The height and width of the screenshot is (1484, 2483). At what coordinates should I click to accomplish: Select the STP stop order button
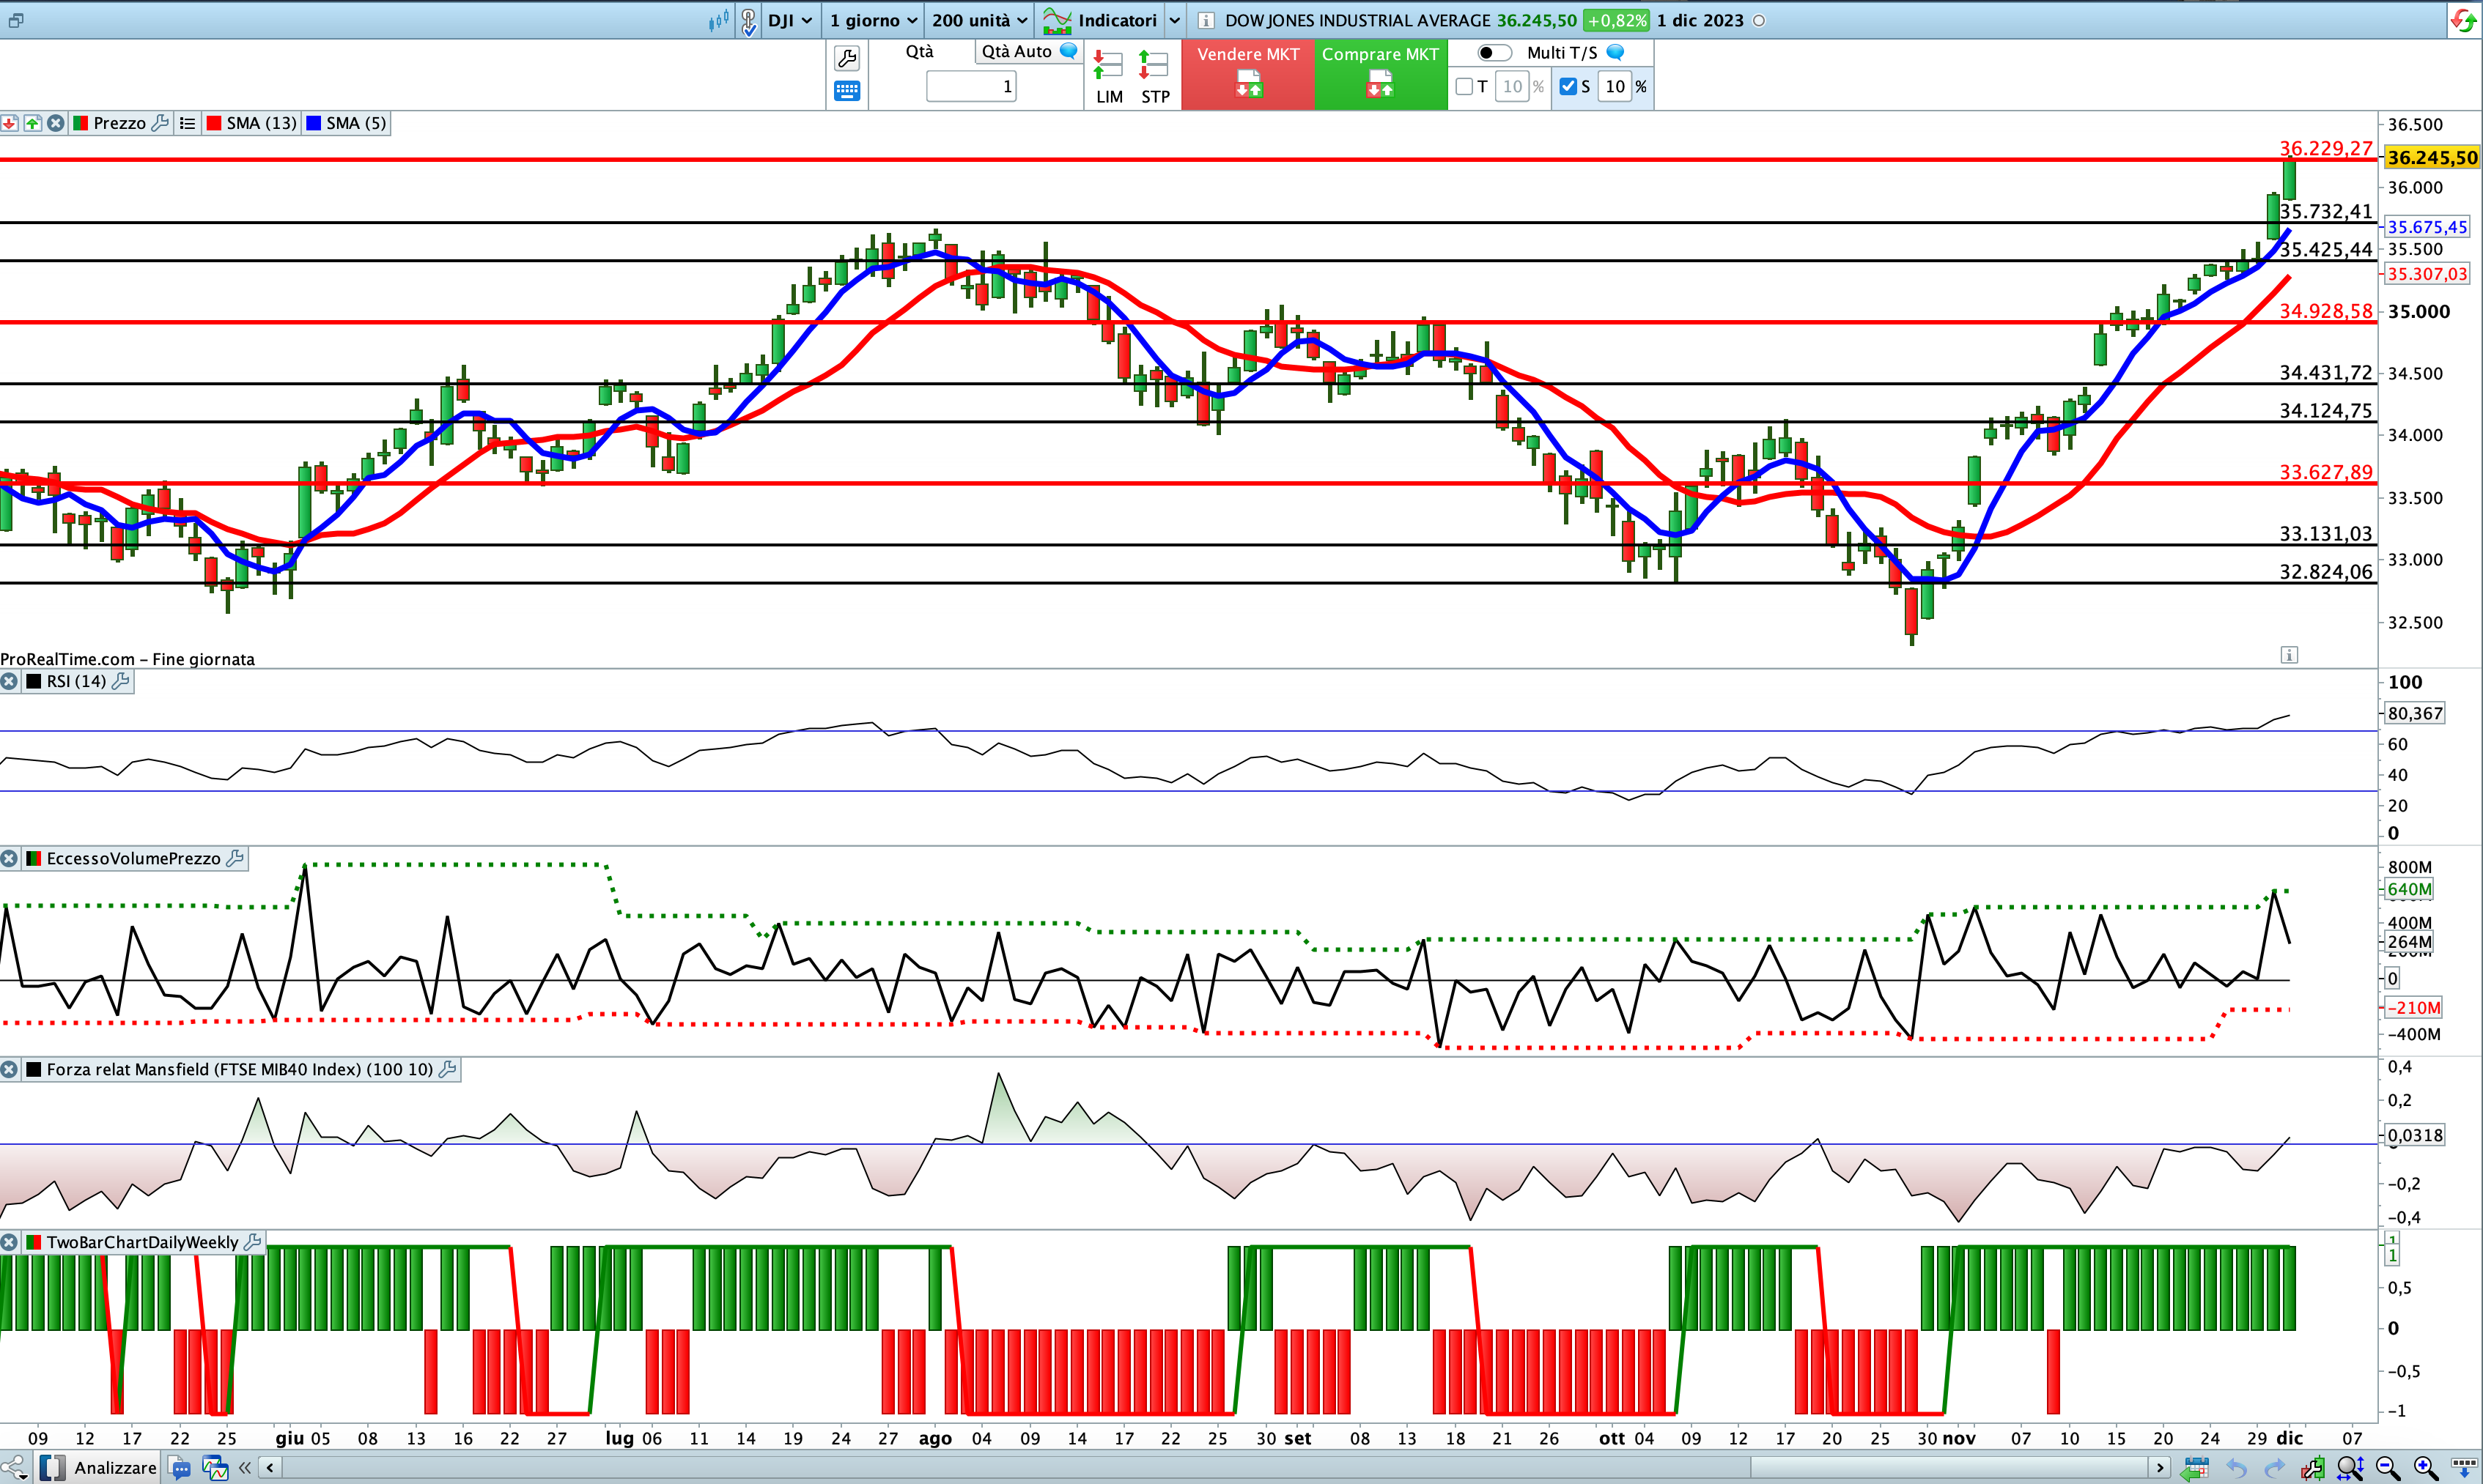pos(1156,77)
